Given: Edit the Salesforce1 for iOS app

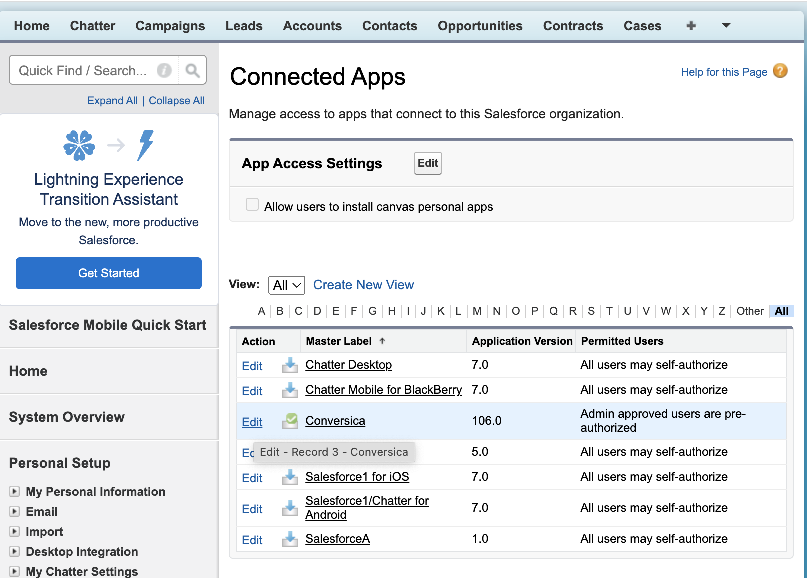Looking at the screenshot, I should pyautogui.click(x=252, y=478).
